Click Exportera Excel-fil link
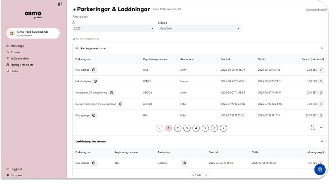Screen dimensions: 336x189 click(x=316, y=10)
